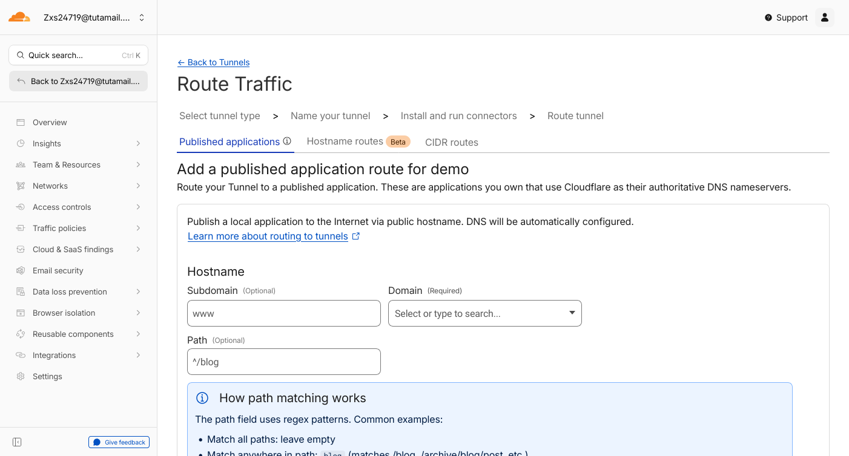Open the Domain select dropdown

pos(485,313)
